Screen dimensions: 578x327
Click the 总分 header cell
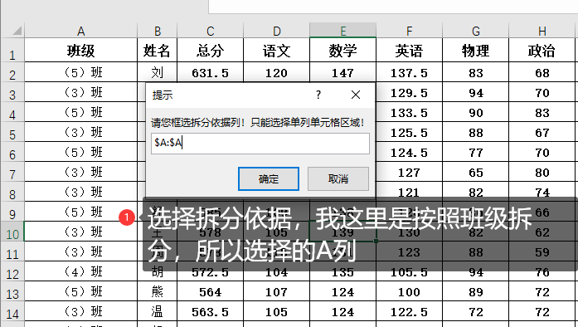(x=210, y=51)
